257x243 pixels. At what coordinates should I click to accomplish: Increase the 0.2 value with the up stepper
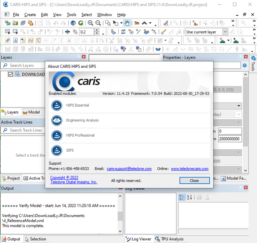97,30
